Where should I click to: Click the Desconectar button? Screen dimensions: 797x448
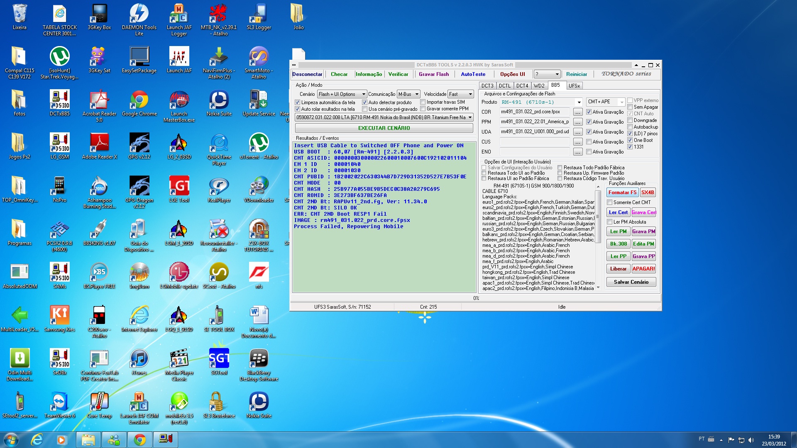click(307, 74)
